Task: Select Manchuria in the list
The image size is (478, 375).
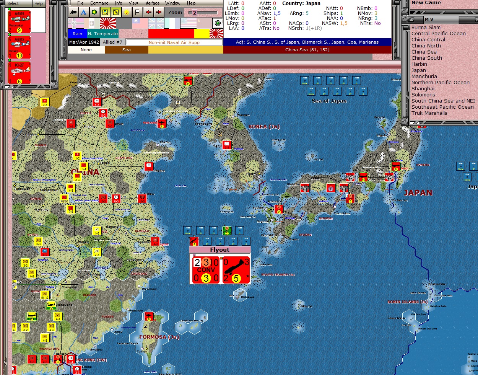Action: click(x=424, y=77)
